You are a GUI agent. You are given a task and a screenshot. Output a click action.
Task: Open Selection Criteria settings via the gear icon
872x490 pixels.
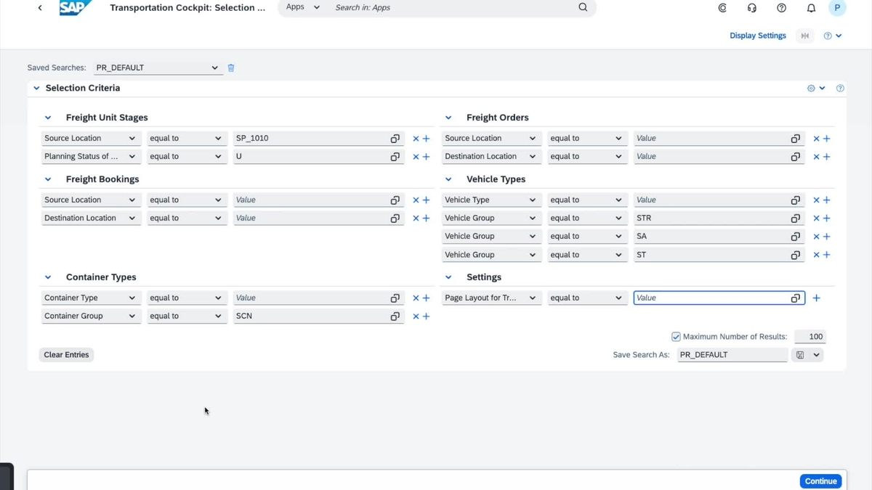click(811, 88)
